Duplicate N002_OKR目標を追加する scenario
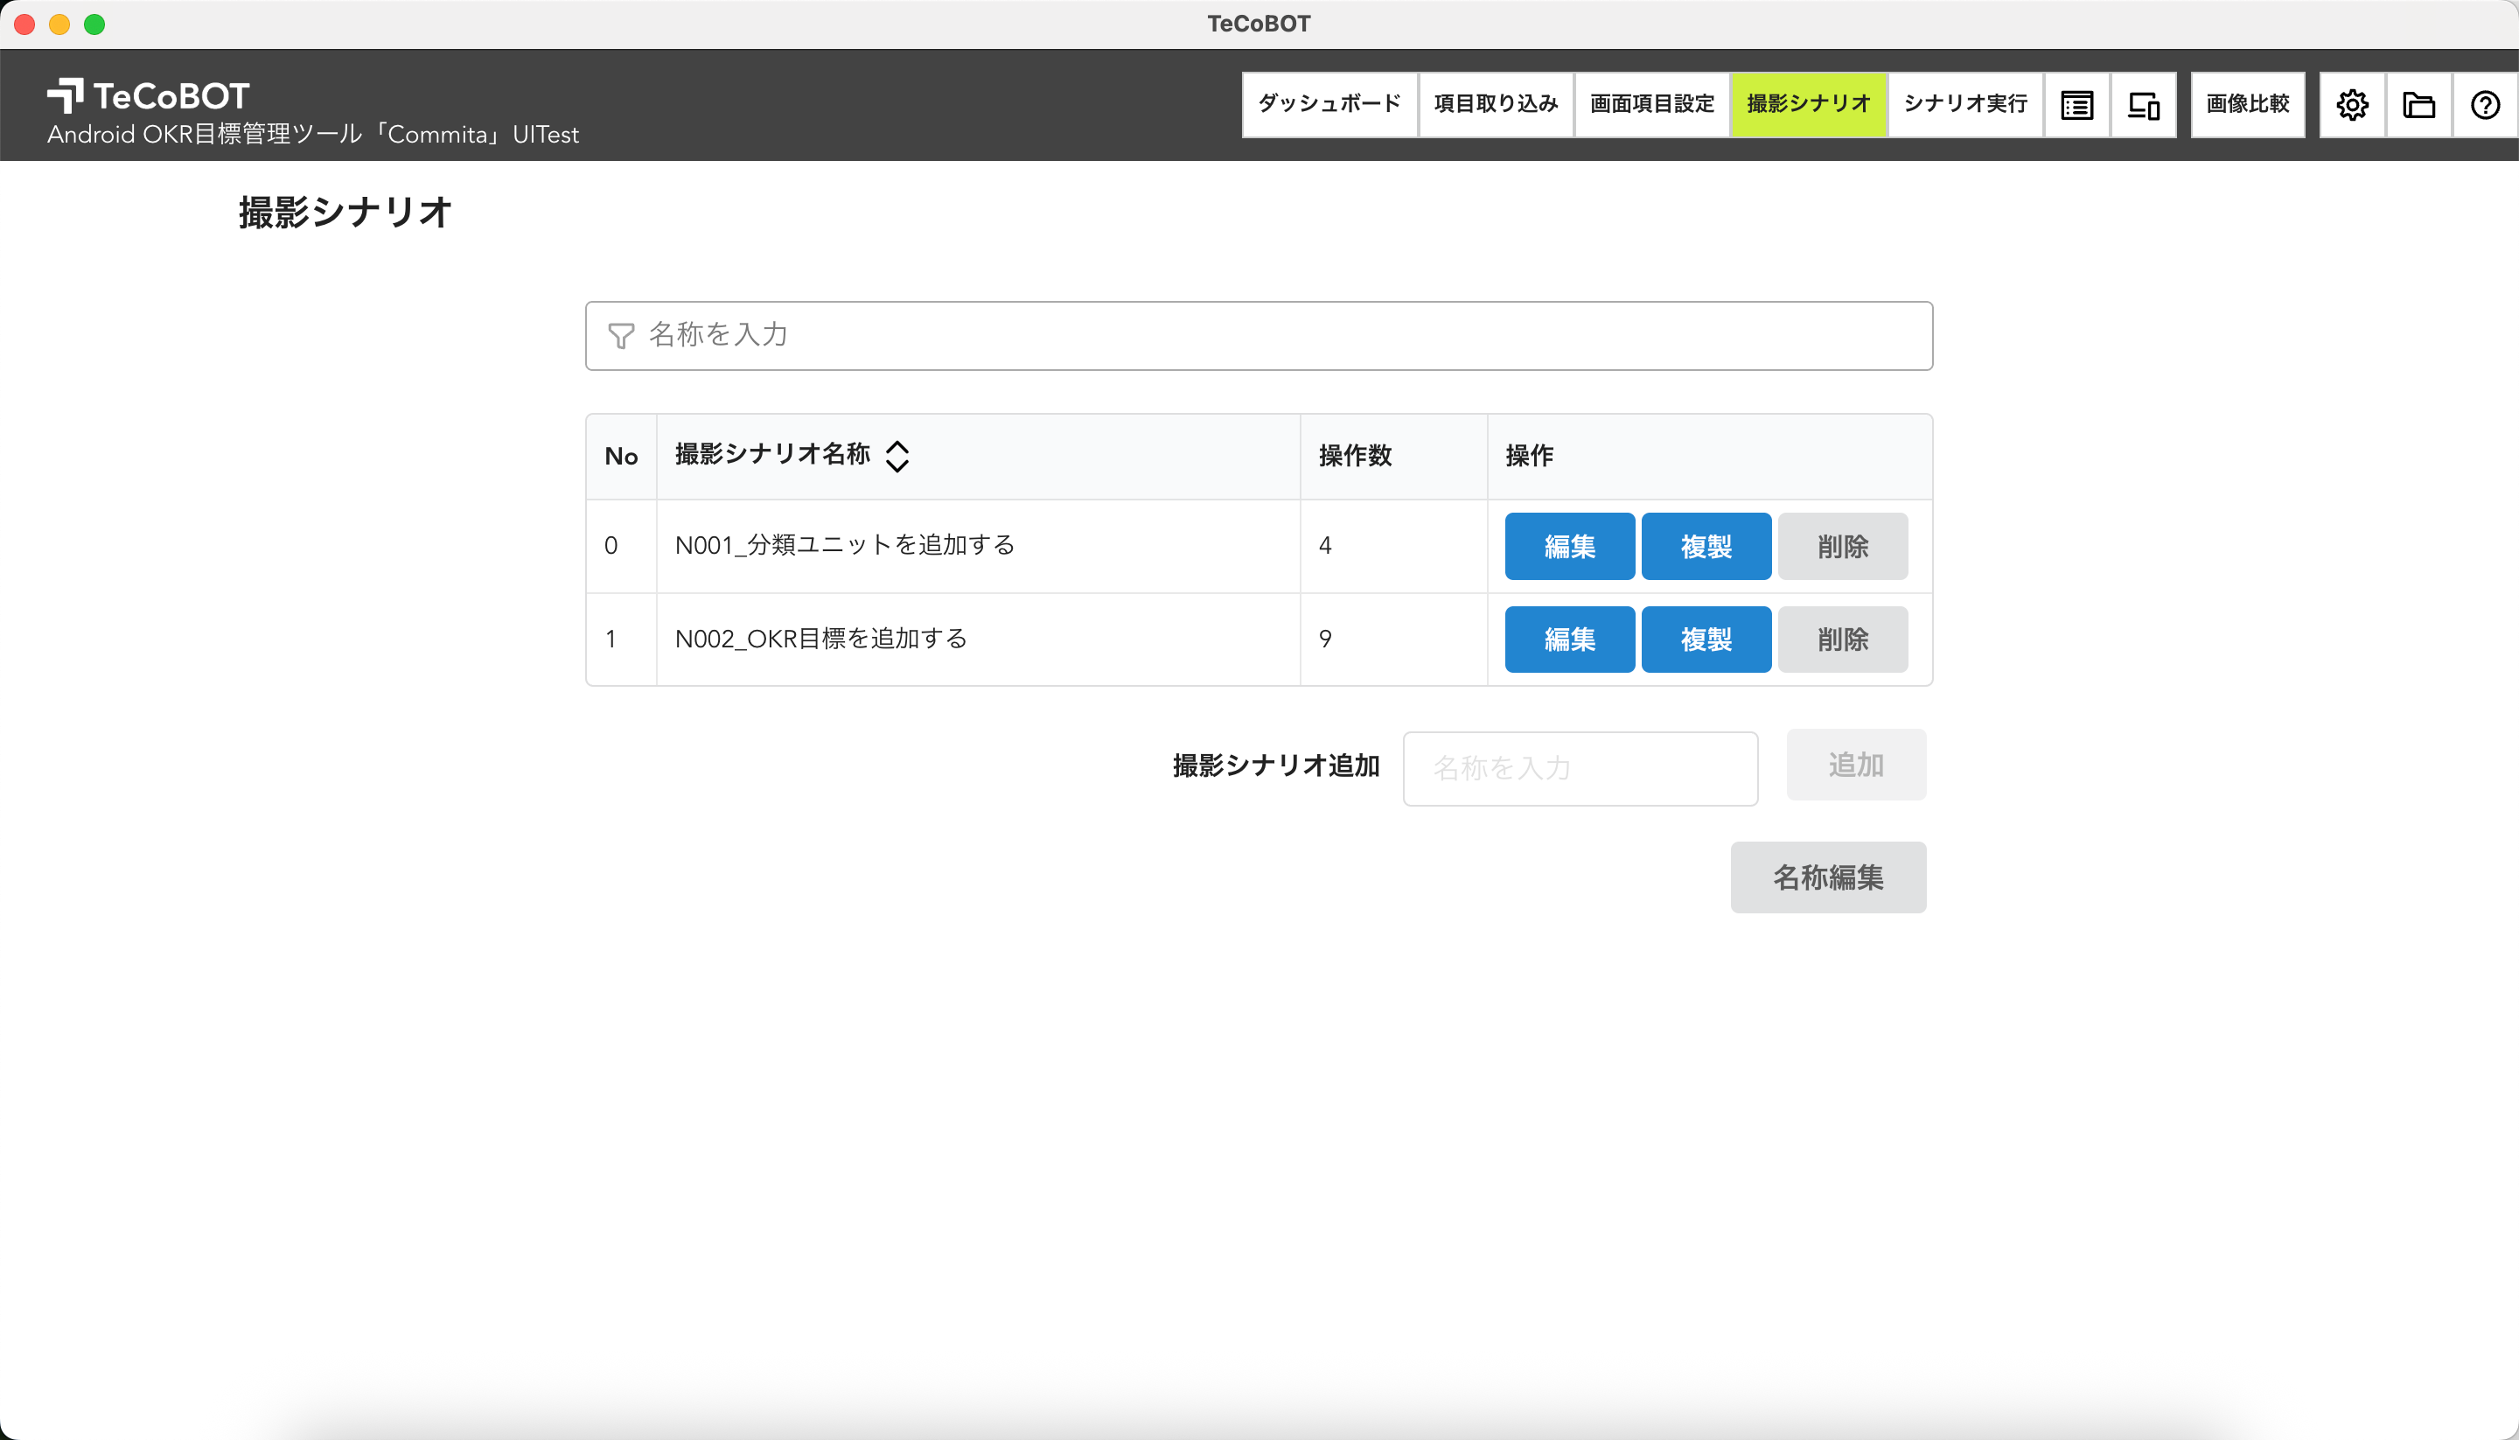 [1706, 640]
